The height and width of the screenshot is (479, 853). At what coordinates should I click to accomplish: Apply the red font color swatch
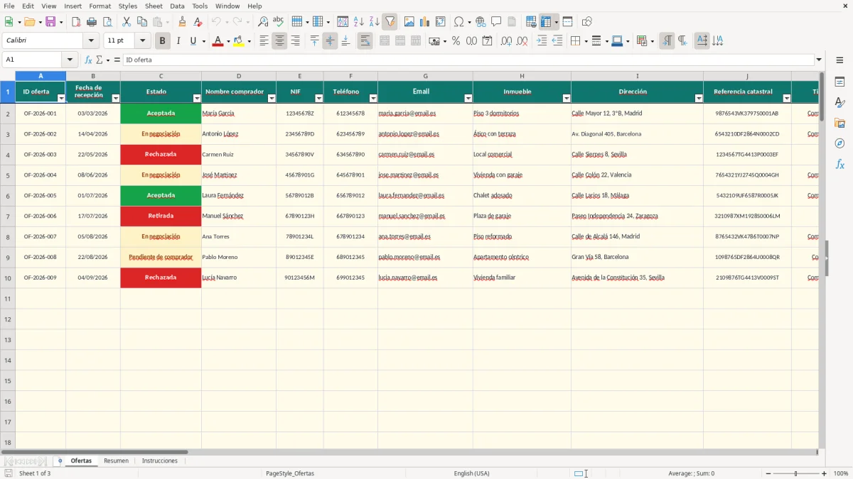pyautogui.click(x=218, y=41)
